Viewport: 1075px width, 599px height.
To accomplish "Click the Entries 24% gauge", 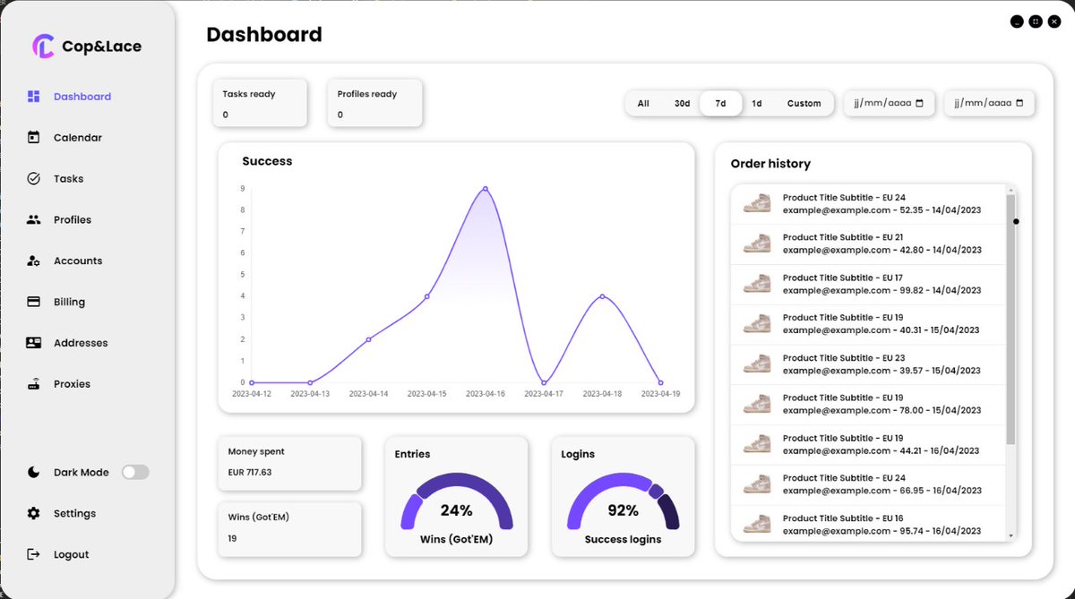I will coord(457,501).
